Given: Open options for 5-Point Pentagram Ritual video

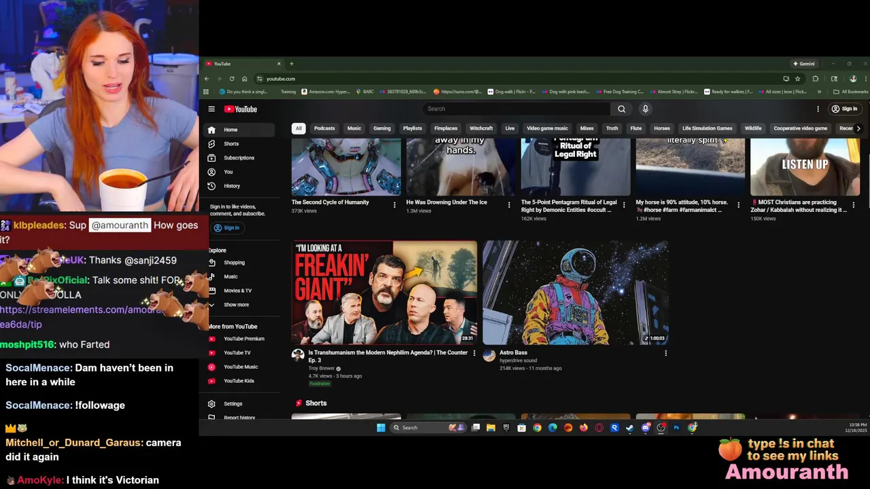Looking at the screenshot, I should [x=624, y=205].
